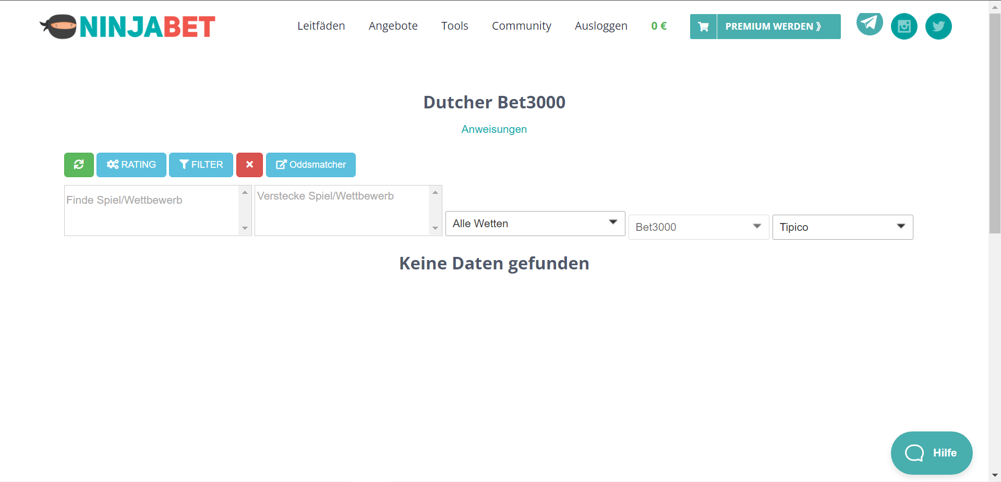Viewport: 1001px width, 482px height.
Task: Clear filters with the red X button
Action: point(249,165)
